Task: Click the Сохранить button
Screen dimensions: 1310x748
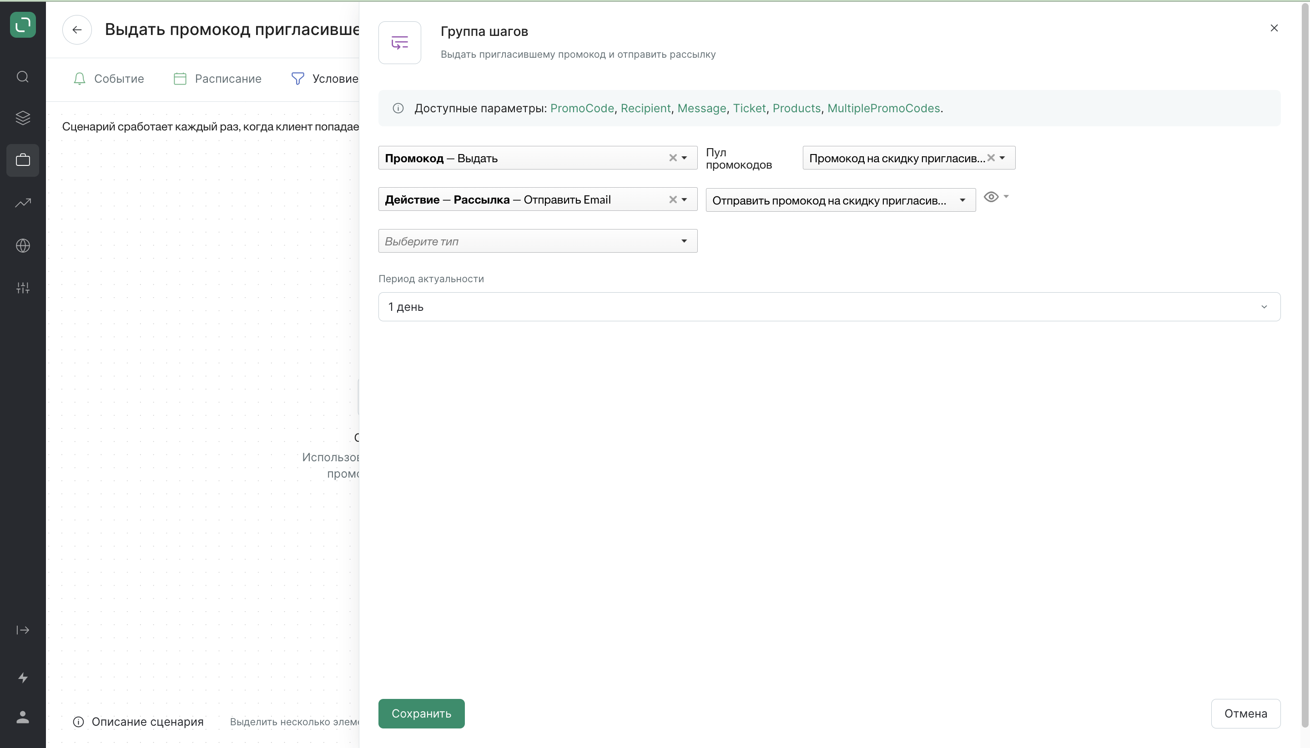Action: (x=421, y=713)
